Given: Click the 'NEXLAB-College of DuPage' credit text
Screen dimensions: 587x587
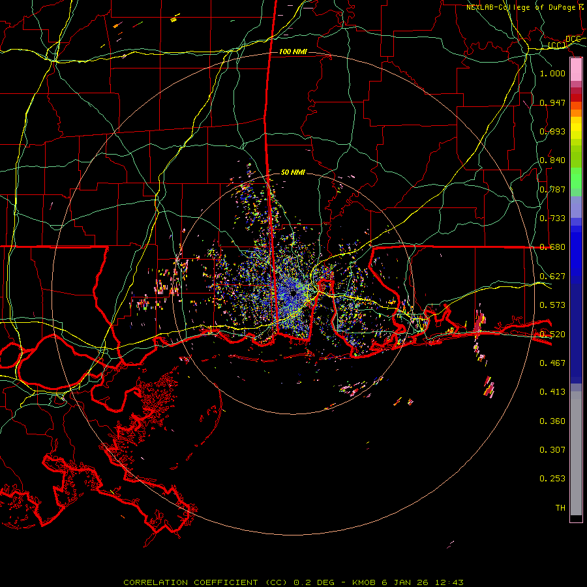Looking at the screenshot, I should [521, 7].
